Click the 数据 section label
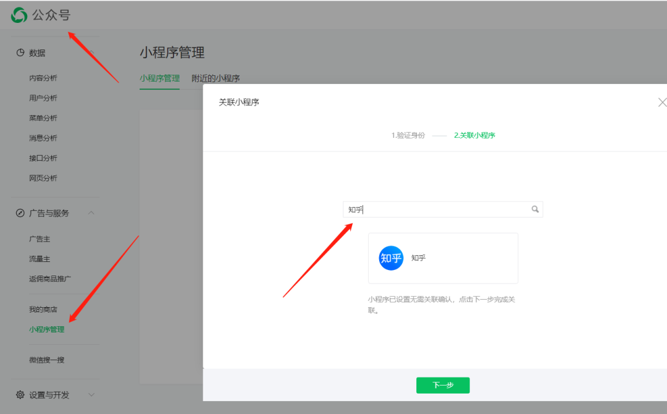 tap(37, 53)
